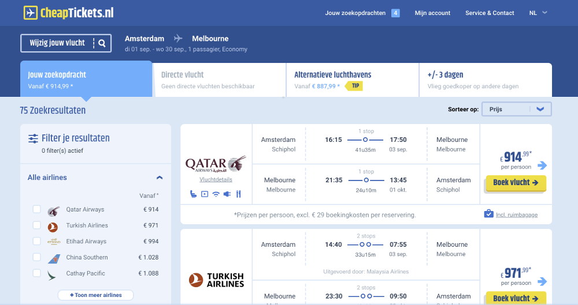Select the Jouw zoekopdracht tab
The image size is (578, 305).
click(86, 80)
